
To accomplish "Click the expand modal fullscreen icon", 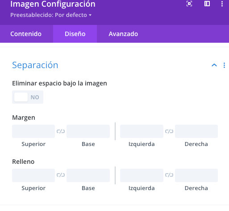I will coord(189,4).
